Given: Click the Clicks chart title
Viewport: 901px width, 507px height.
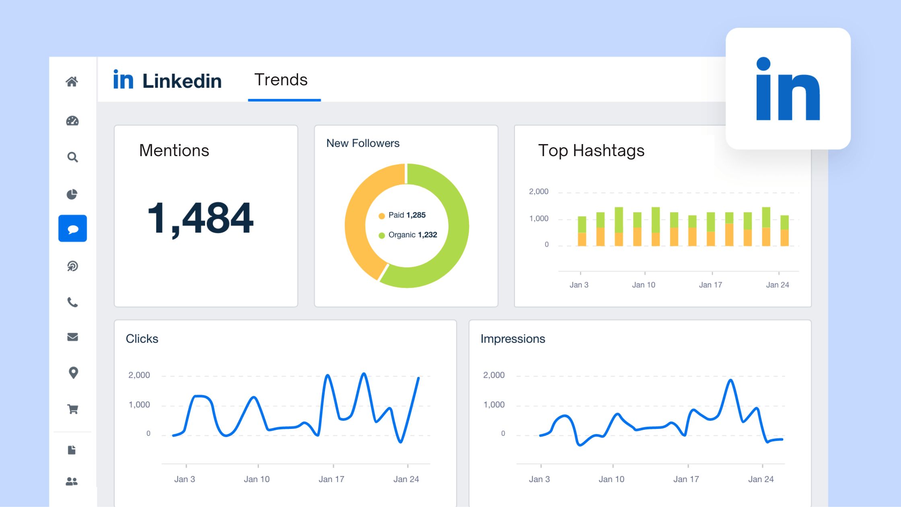Looking at the screenshot, I should (142, 339).
